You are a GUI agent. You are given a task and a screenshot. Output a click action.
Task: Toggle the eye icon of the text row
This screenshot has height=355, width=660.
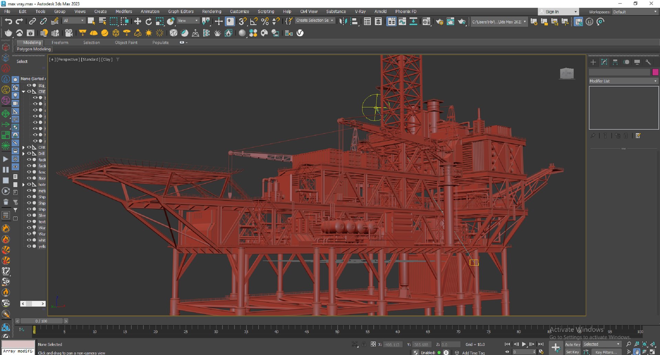29,222
